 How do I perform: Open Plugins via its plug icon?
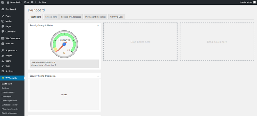[x=3, y=55]
